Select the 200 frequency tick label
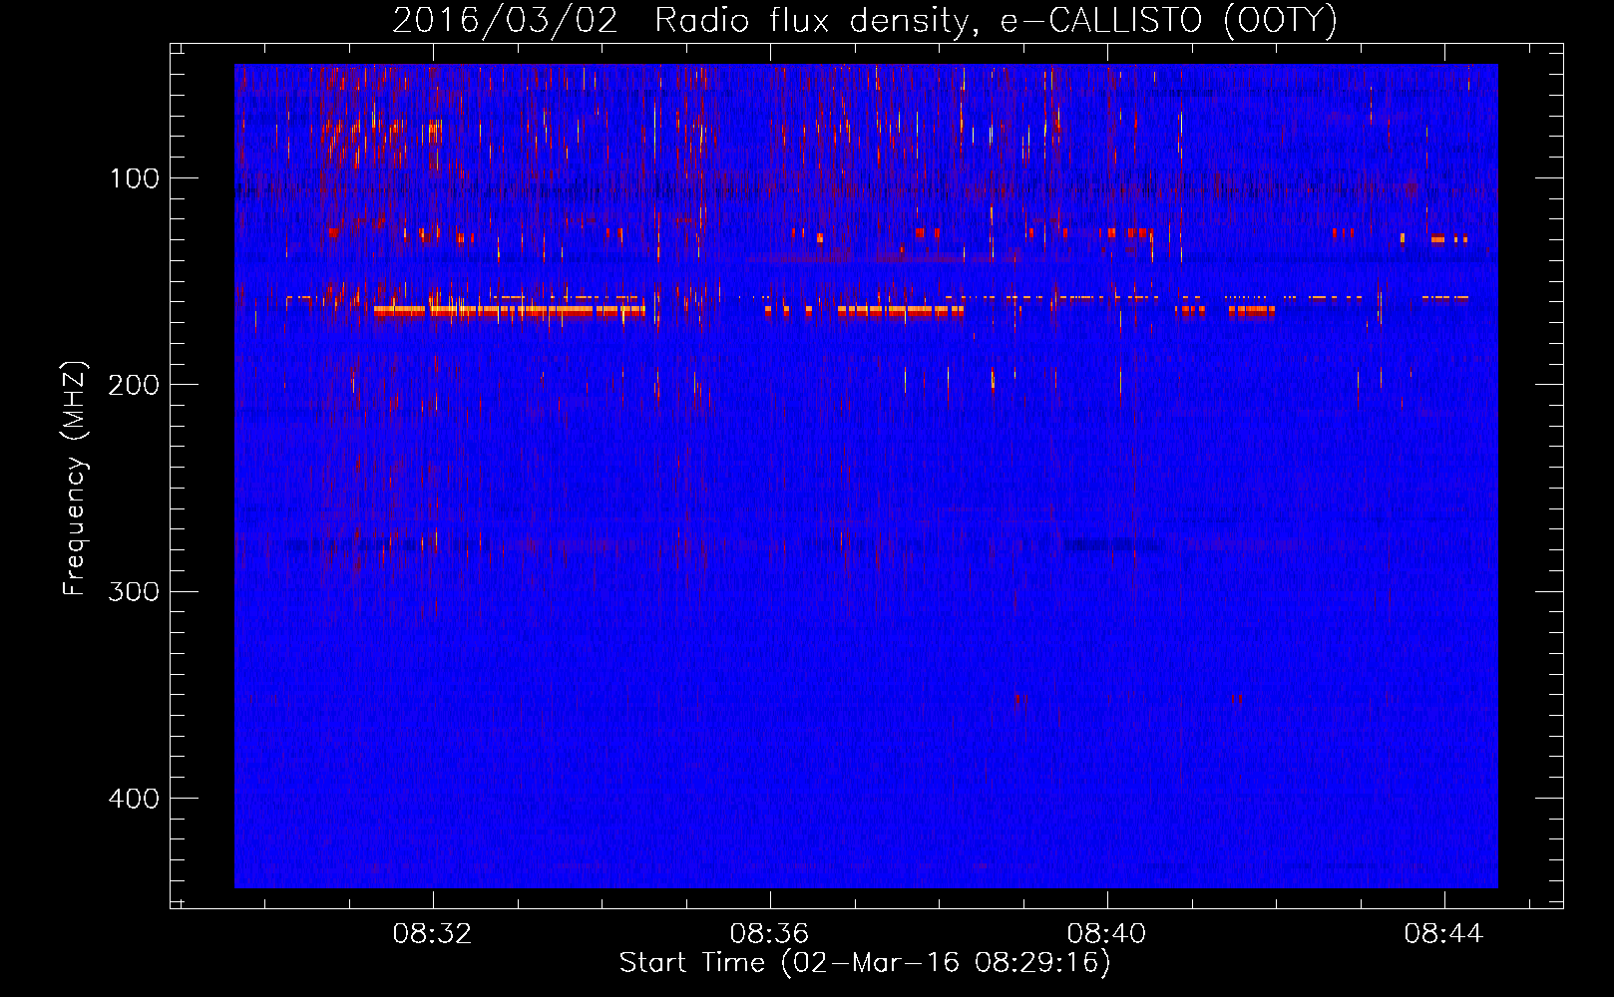 [135, 385]
